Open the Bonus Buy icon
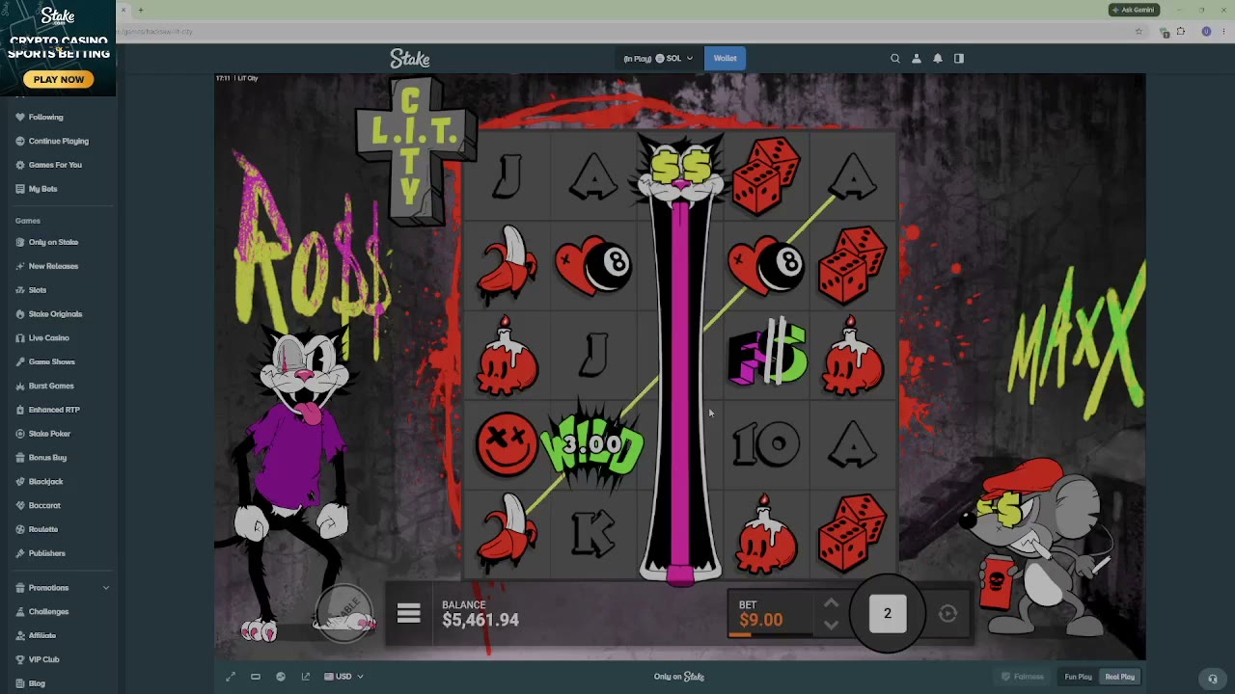Screen dimensions: 1235x694 click(20, 458)
